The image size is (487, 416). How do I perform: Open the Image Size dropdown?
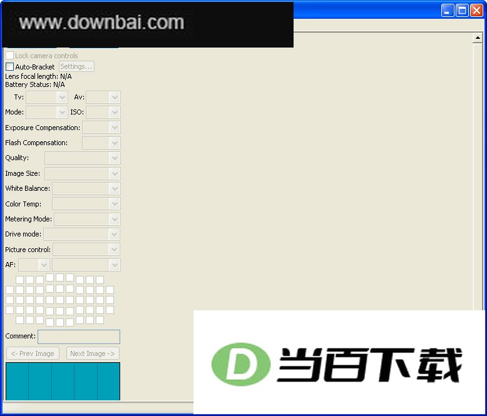click(x=82, y=173)
